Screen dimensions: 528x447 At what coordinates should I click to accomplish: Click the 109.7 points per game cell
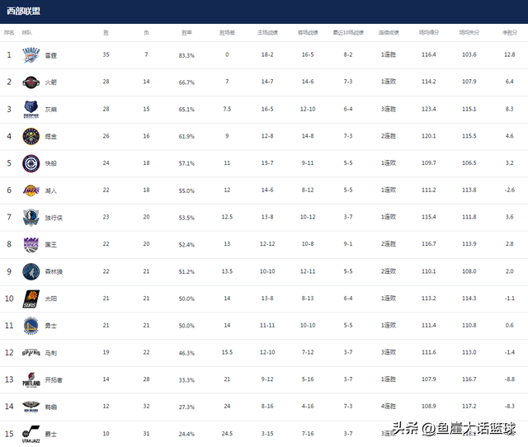[429, 163]
